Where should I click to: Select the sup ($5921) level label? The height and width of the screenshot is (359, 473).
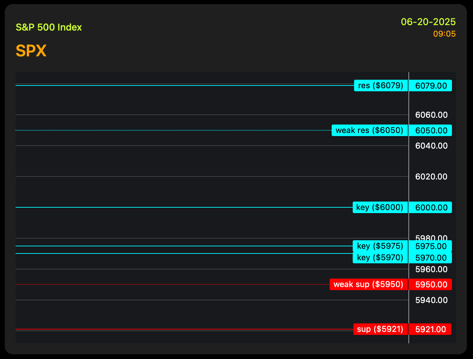click(380, 329)
